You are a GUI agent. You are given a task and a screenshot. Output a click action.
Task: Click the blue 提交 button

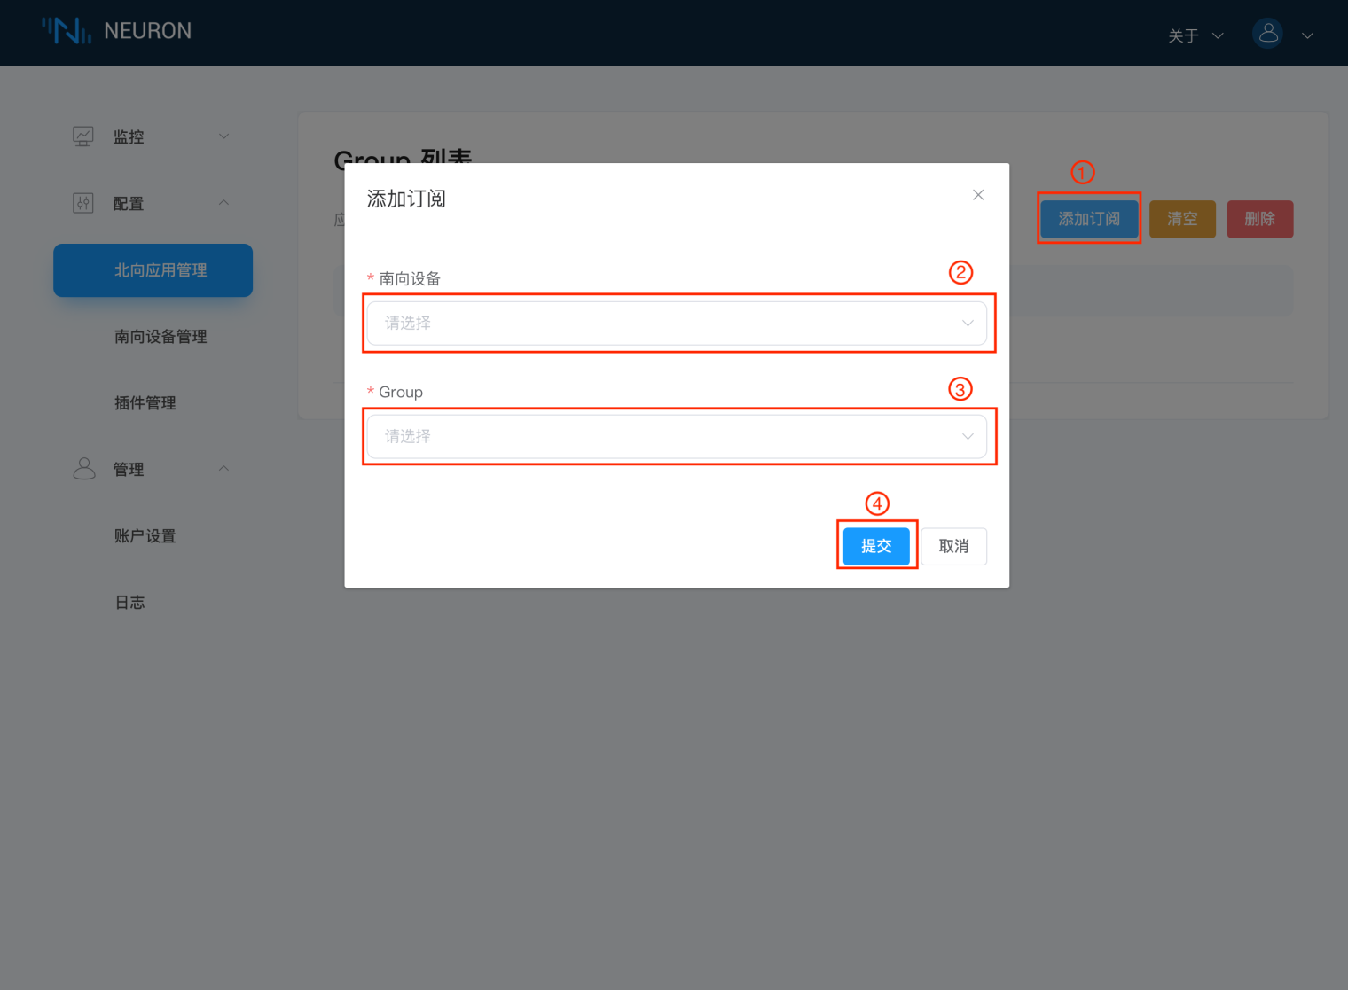coord(876,546)
